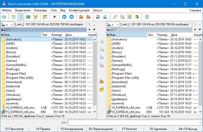The height and width of the screenshot is (132, 203).
Task: Toggle the invert selection toolbar button
Action: pyautogui.click(x=55, y=17)
